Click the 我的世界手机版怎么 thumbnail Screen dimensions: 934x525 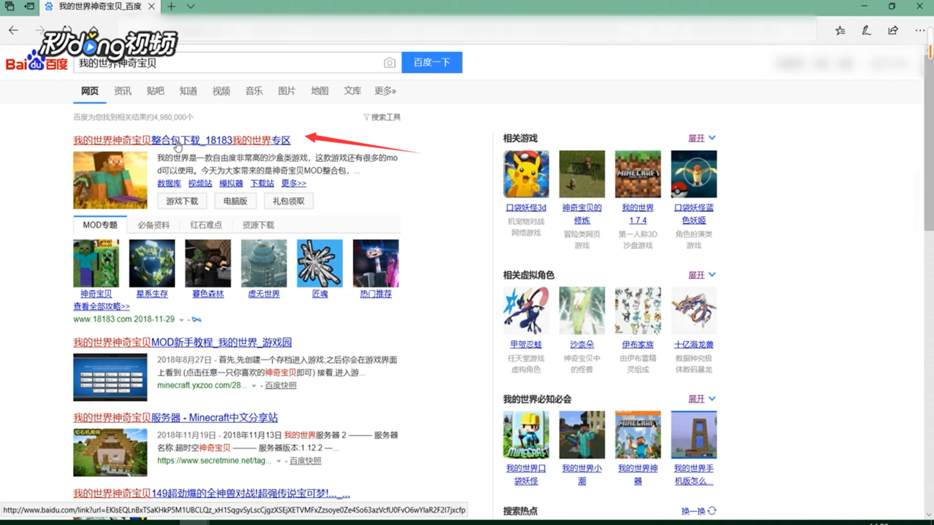(694, 435)
